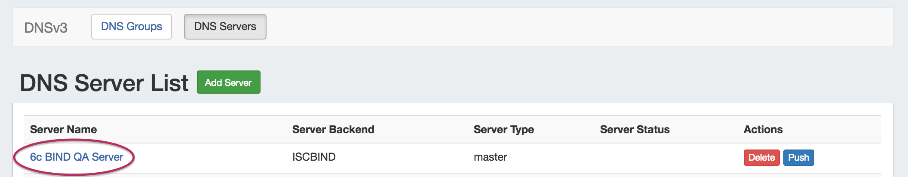Click the Actions column header
Screen dimensions: 908x177
pyautogui.click(x=763, y=130)
